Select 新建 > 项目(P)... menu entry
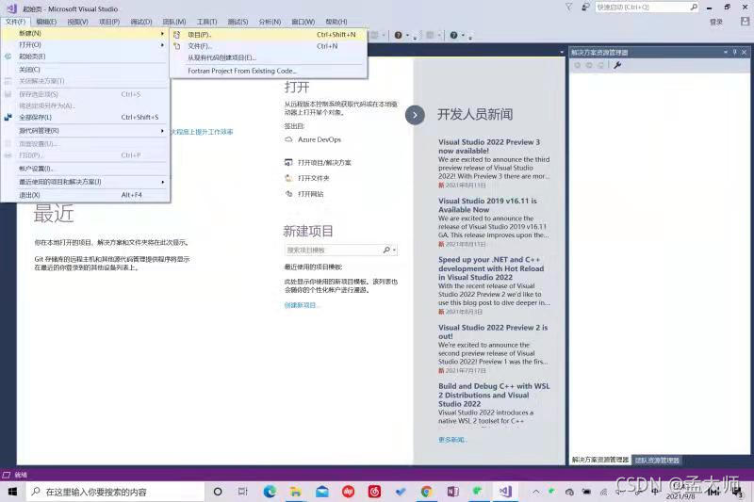Viewport: 754px width, 502px height. click(x=269, y=35)
